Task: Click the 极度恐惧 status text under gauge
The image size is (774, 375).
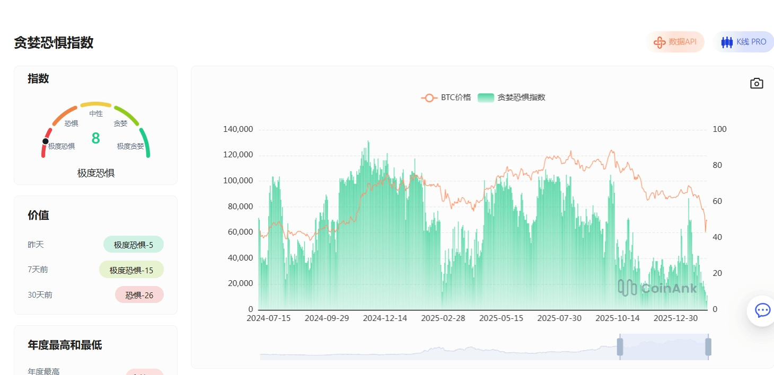Action: [96, 173]
